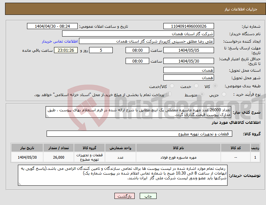This screenshot has height=205, width=266.
Task: Click the شرح کلی نیاز description text area
Action: click(138, 112)
